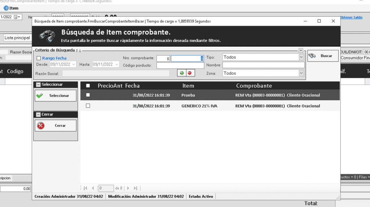
Task: Click the green add button beside Razón Social
Action: click(182, 73)
